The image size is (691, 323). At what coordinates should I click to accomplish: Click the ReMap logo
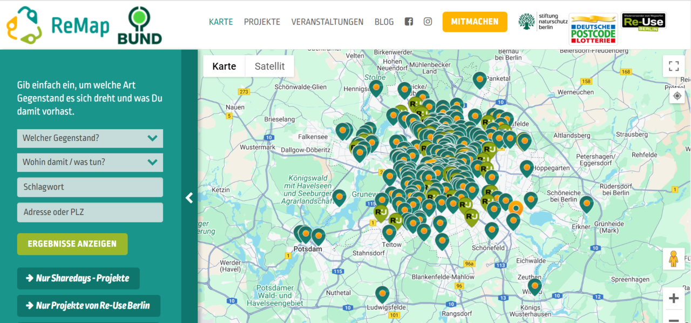[x=58, y=25]
